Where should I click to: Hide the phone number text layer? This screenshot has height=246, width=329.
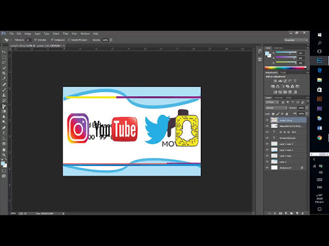point(267,132)
